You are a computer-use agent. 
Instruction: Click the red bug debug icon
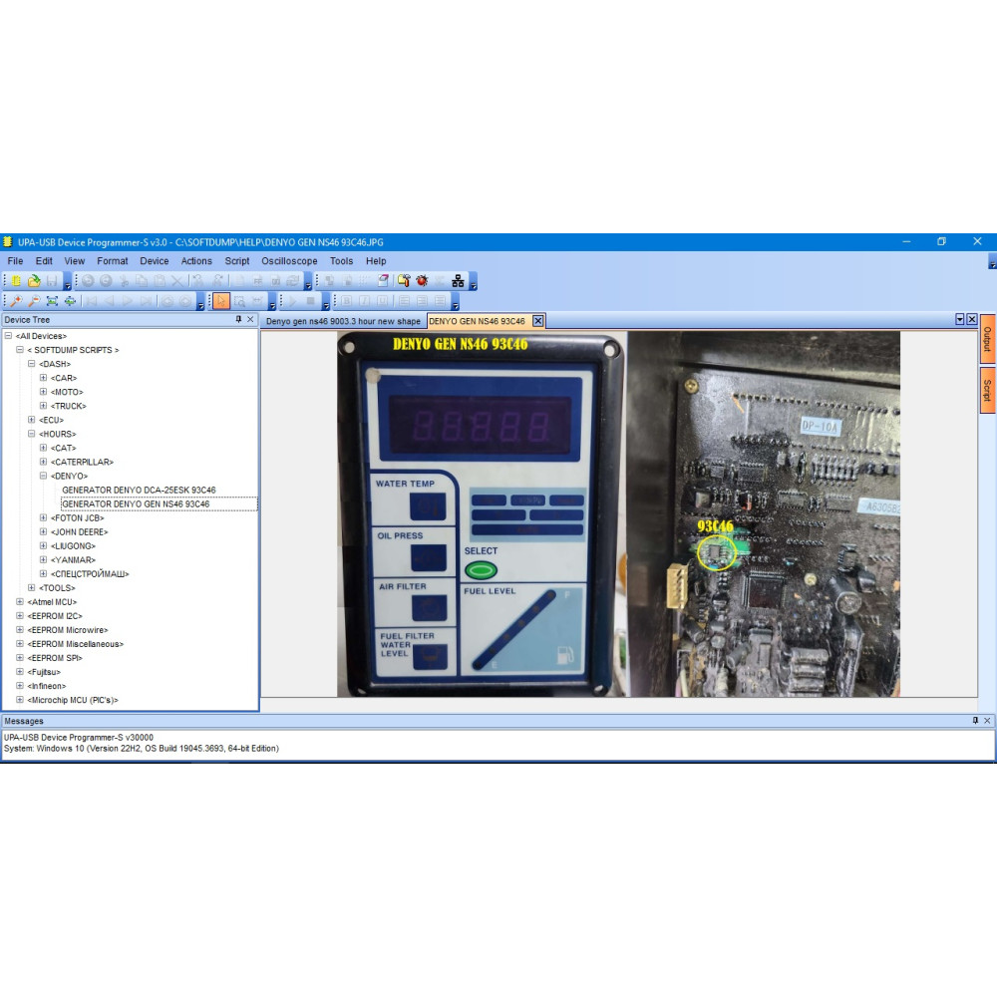pos(422,280)
